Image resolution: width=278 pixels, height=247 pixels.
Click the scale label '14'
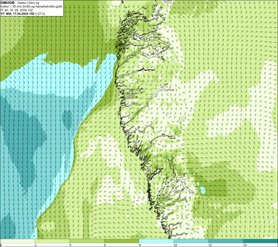coord(245,245)
